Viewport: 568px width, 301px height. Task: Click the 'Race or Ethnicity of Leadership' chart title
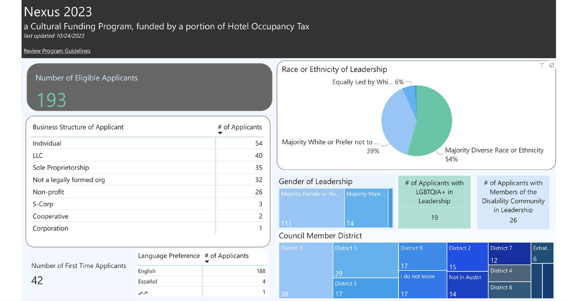click(334, 70)
